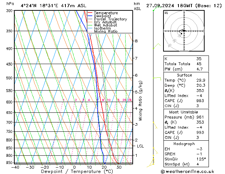The height and width of the screenshot is (174, 225).
Task: Select the surface Dewp value 20.3
Action: [x=201, y=85]
